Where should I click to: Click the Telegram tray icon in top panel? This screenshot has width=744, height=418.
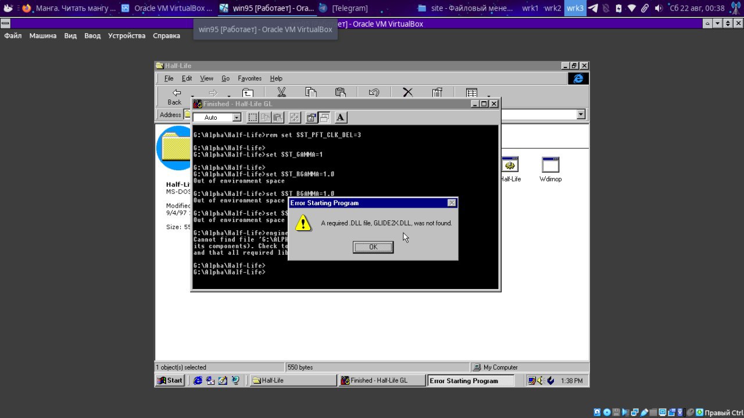pyautogui.click(x=592, y=8)
